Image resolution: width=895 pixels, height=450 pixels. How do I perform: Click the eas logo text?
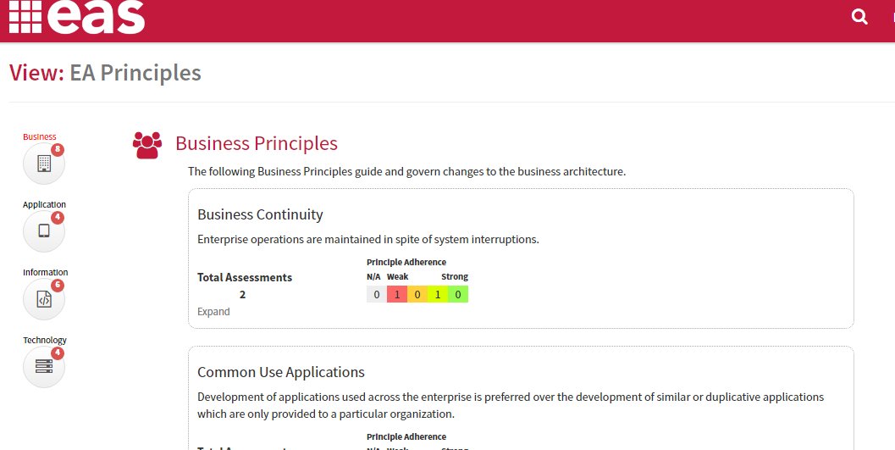pyautogui.click(x=97, y=16)
